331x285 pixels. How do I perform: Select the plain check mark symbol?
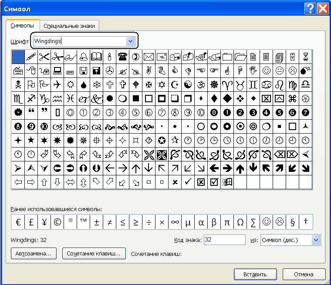(x=188, y=182)
